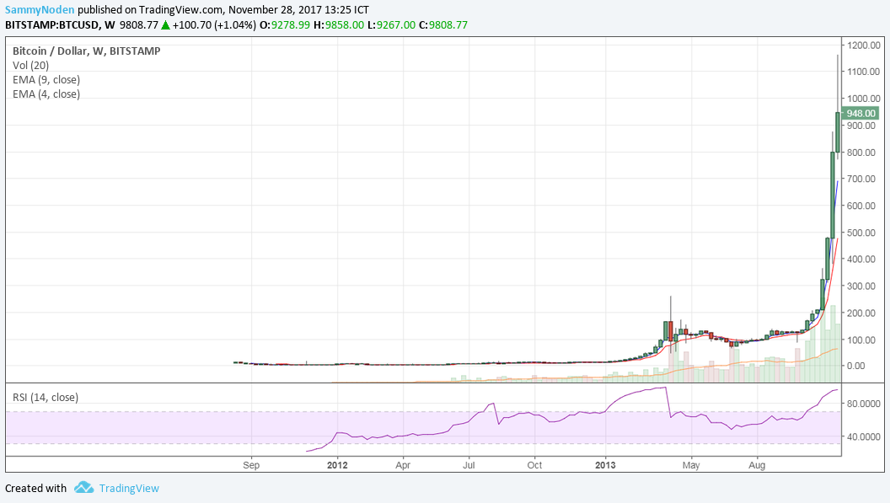Select the RSI (14, close) label

[x=46, y=398]
